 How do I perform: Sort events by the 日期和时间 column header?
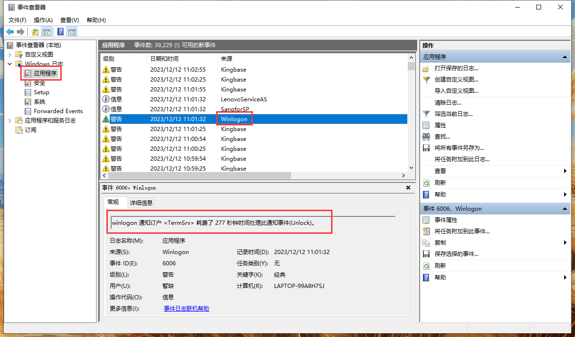182,59
